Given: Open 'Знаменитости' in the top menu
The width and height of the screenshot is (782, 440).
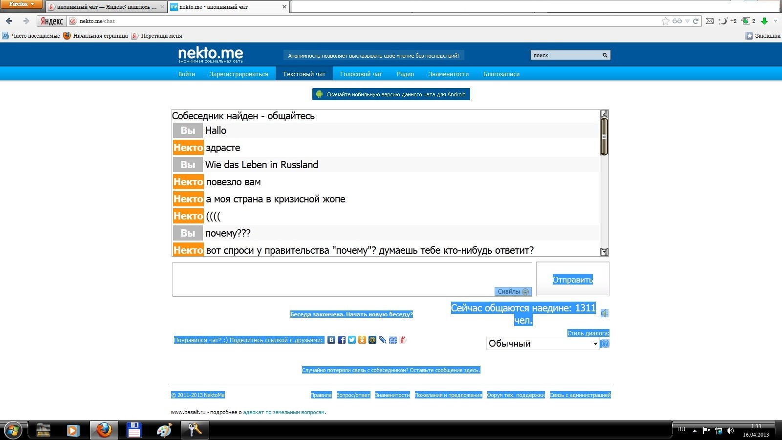Looking at the screenshot, I should (x=449, y=74).
